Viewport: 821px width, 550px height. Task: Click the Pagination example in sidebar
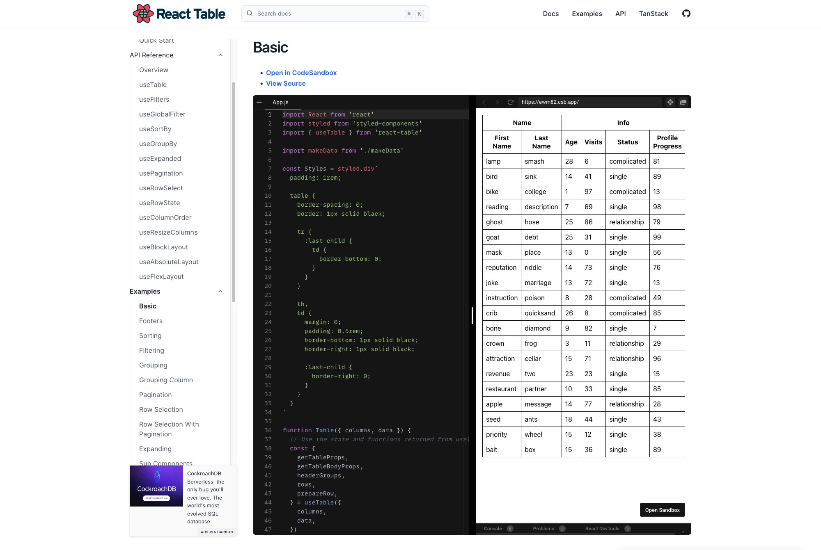click(155, 395)
